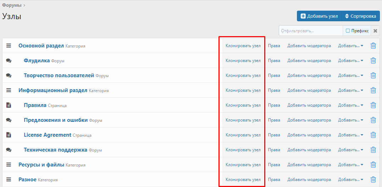The height and width of the screenshot is (187, 382).
Task: Click trash icon in Разное row
Action: (373, 180)
